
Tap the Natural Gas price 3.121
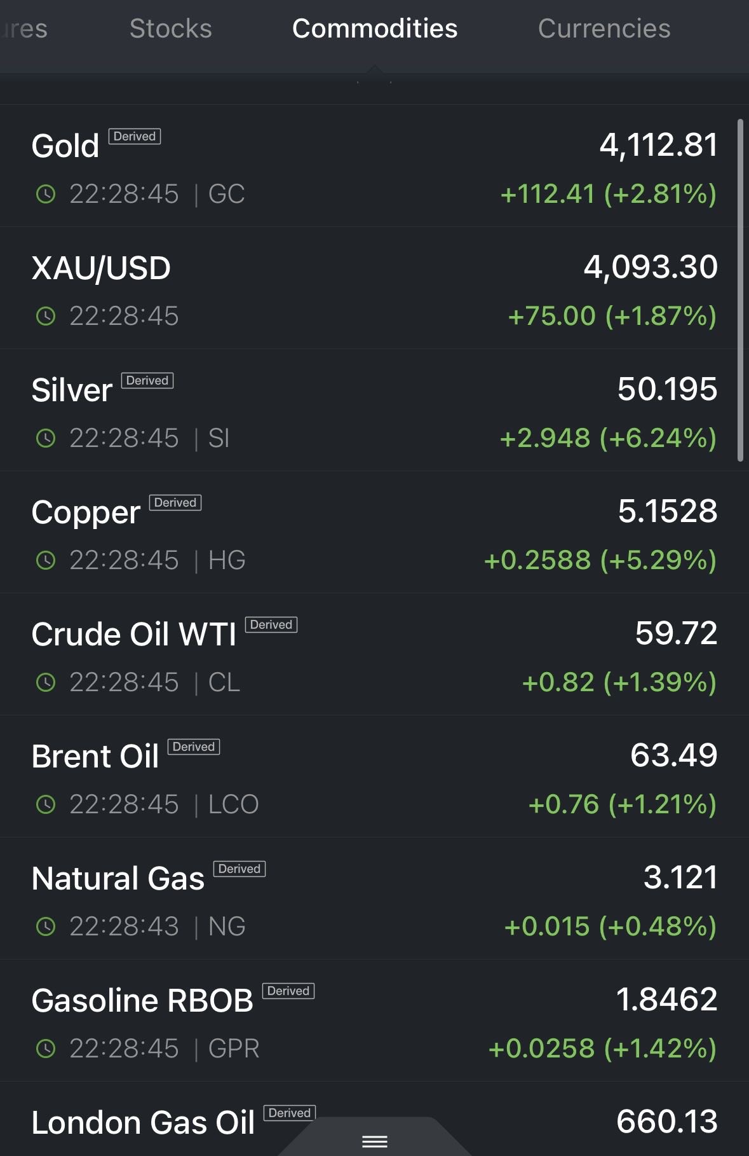pos(680,877)
